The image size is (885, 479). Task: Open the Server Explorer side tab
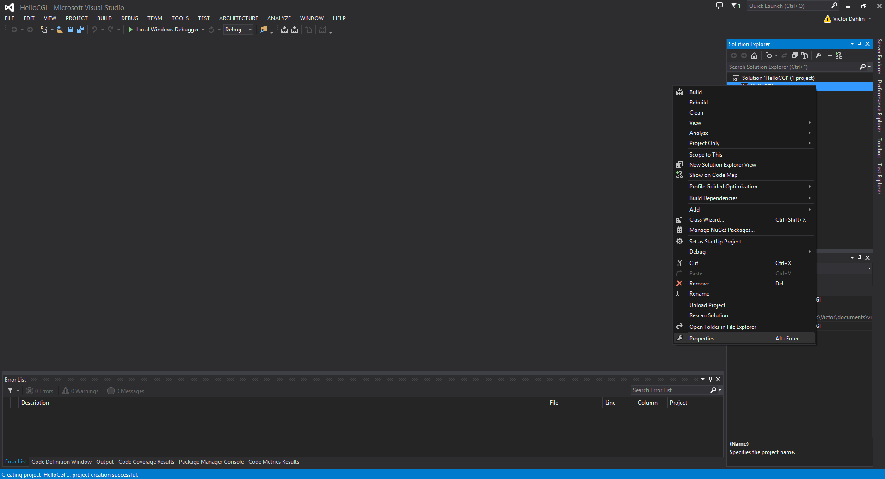pyautogui.click(x=879, y=57)
